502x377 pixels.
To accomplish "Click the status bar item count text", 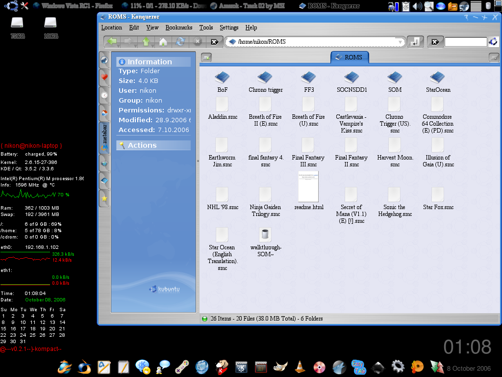I will [266, 319].
